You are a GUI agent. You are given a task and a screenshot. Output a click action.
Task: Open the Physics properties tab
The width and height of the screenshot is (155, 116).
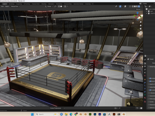[145, 89]
